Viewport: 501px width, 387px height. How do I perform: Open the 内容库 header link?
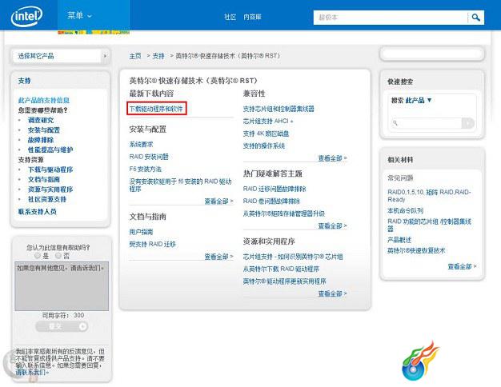point(252,17)
